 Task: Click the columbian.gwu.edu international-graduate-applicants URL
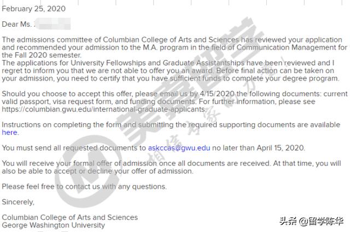pos(103,109)
